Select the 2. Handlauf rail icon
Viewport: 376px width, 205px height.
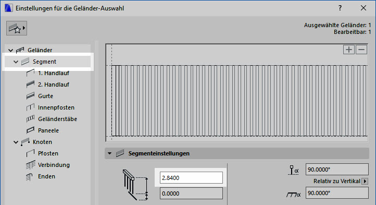[x=30, y=85]
